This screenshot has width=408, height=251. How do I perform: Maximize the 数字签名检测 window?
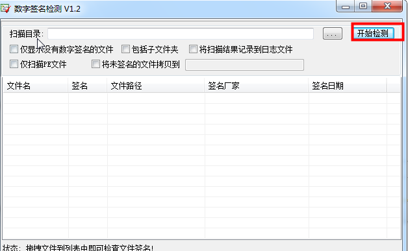tap(363, 6)
